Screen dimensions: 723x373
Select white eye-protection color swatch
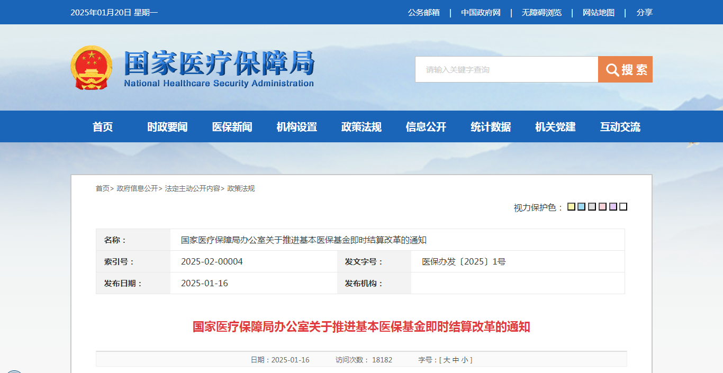pos(623,207)
